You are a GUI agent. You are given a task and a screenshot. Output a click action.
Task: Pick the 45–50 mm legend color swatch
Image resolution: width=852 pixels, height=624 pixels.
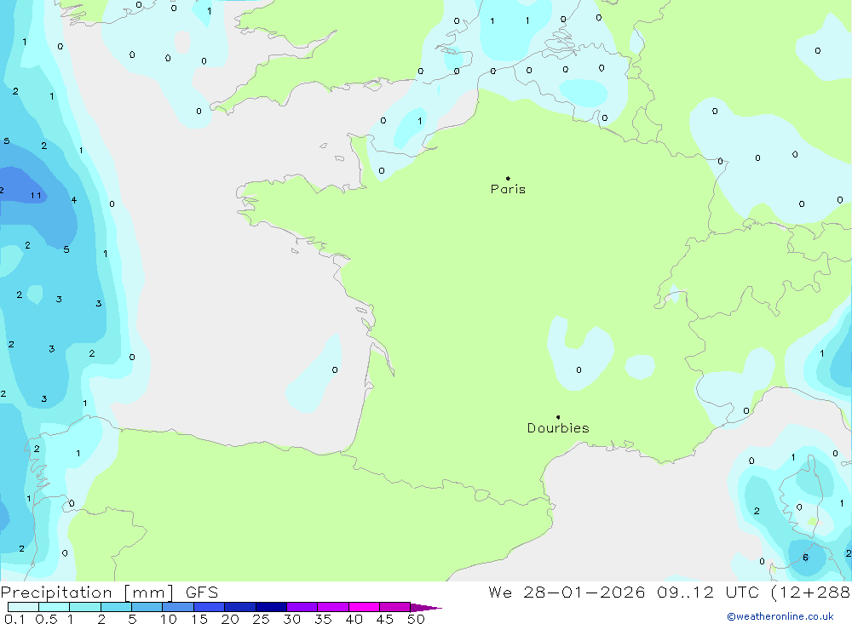click(395, 607)
